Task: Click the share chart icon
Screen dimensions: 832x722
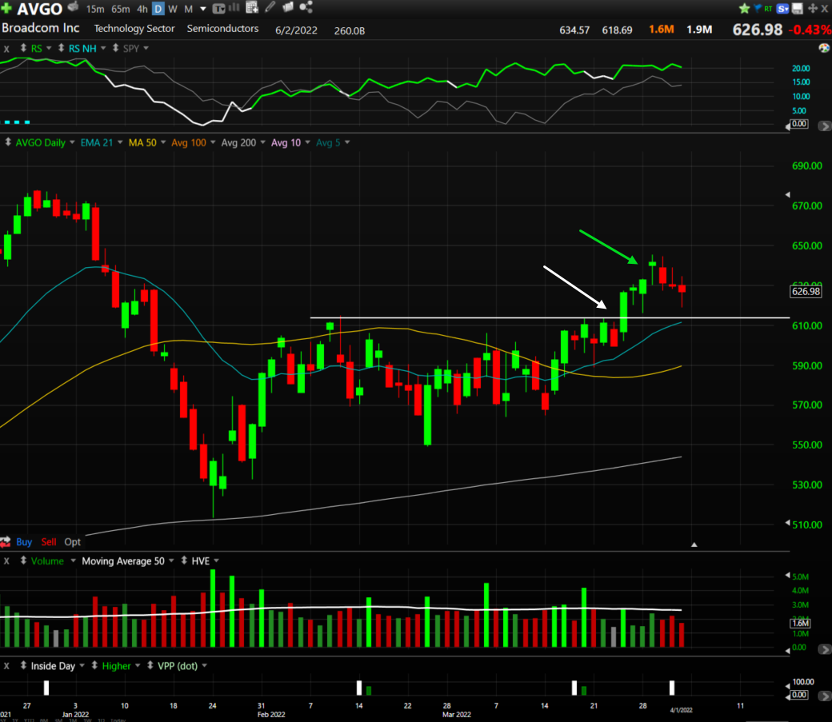Action: click(x=306, y=7)
